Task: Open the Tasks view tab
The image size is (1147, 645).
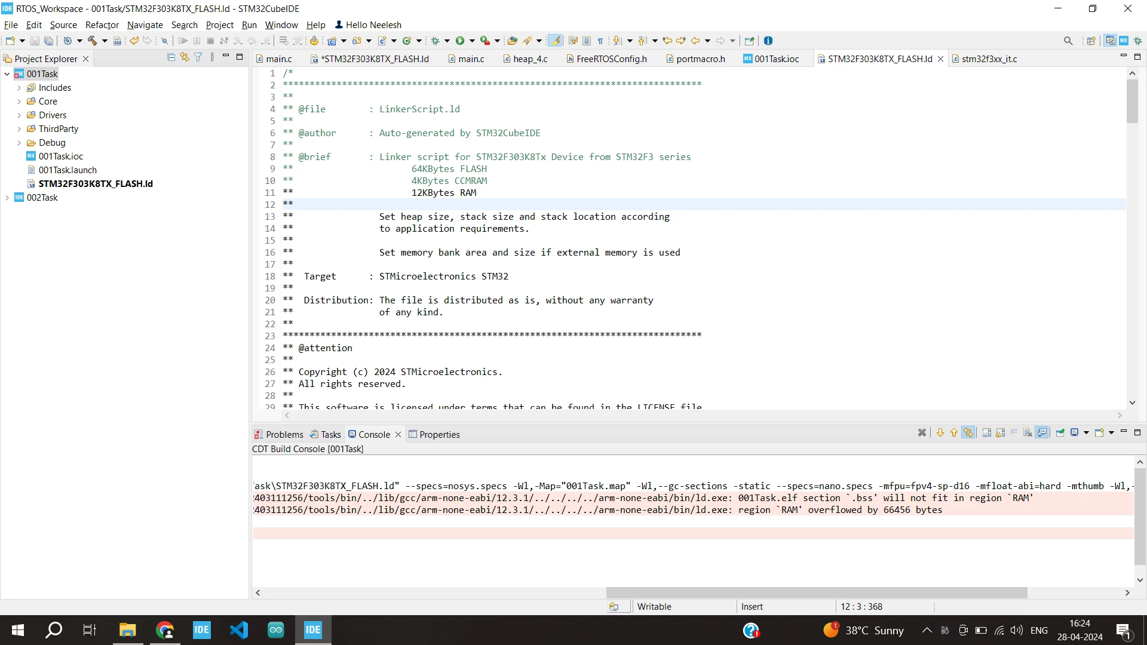Action: 325,434
